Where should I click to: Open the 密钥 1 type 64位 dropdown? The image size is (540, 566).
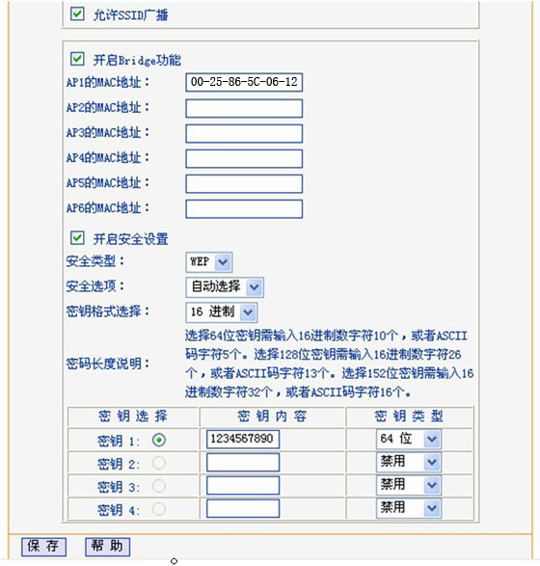[x=408, y=439]
